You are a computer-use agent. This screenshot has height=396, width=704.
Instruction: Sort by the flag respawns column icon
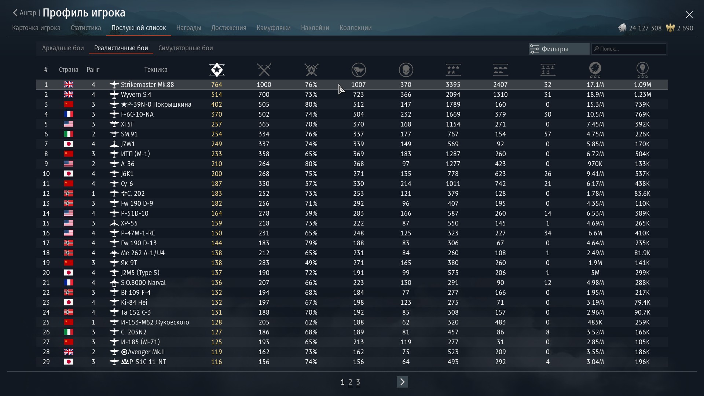point(359,70)
